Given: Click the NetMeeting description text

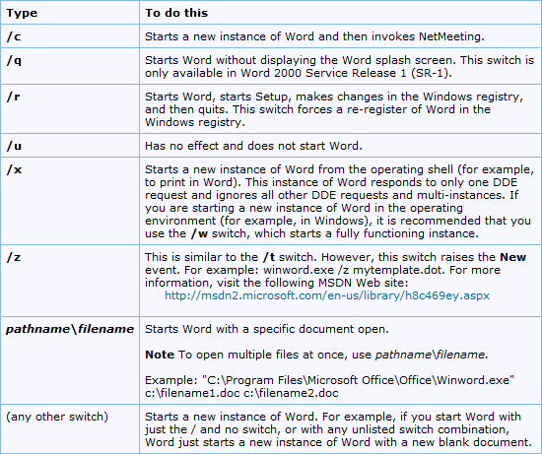Looking at the screenshot, I should pos(314,36).
